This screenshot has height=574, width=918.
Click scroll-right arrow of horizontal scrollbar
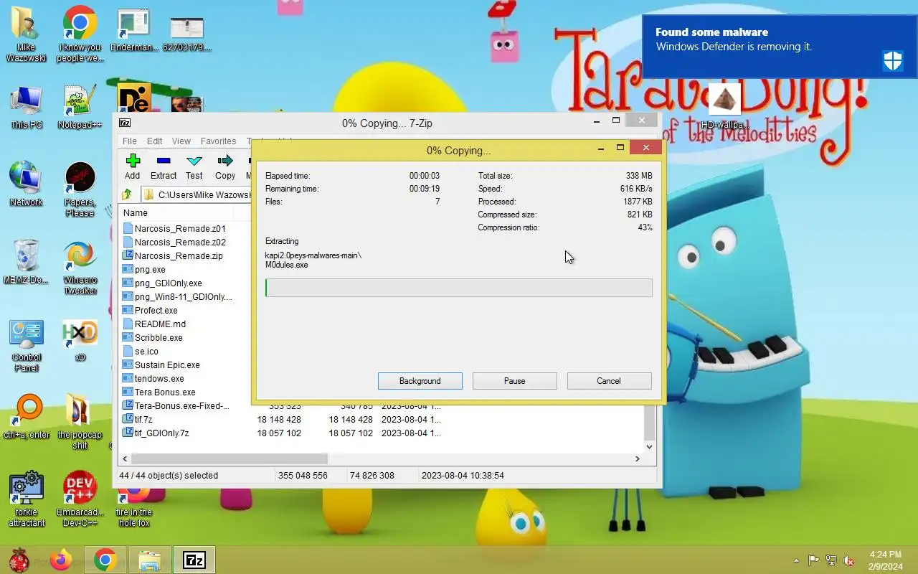coord(637,458)
